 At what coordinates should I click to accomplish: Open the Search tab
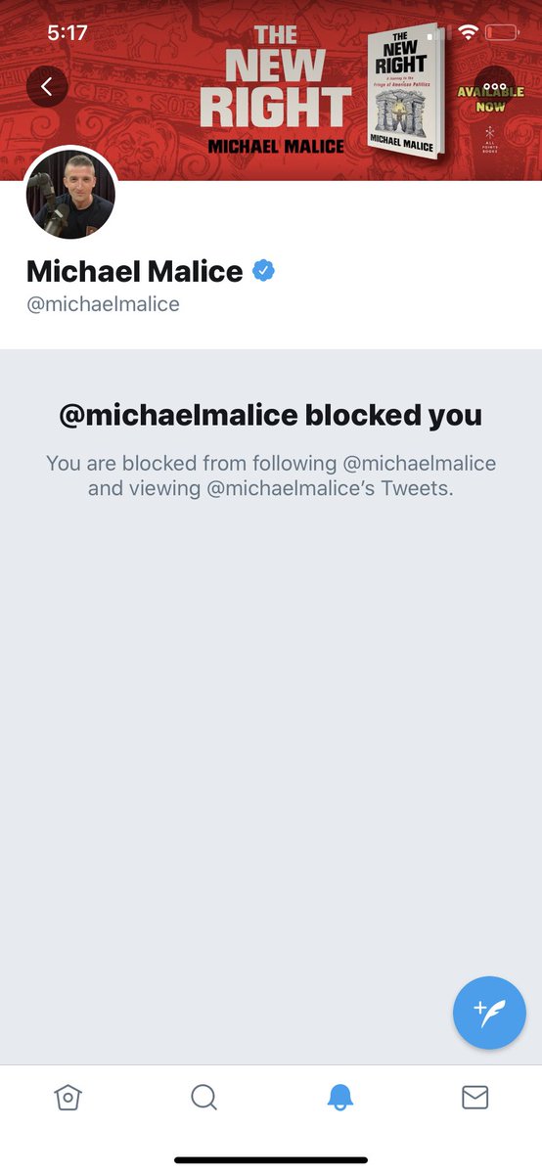tap(203, 1098)
